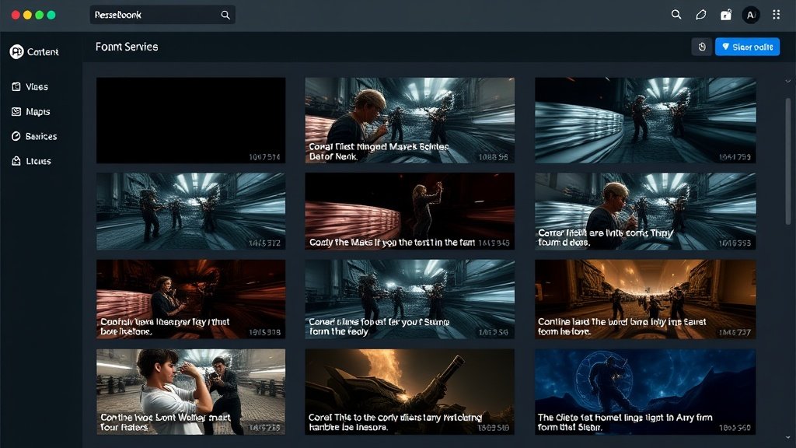Screen dimensions: 796x448
Task: Click the Services sidebar icon
Action: (16, 136)
